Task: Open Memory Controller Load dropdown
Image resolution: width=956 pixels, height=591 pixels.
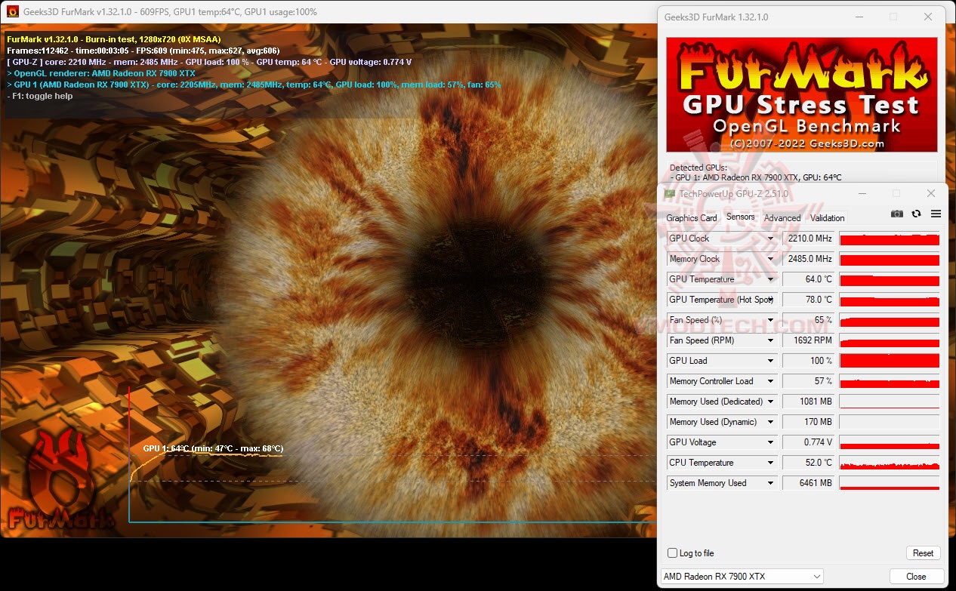Action: [x=770, y=381]
